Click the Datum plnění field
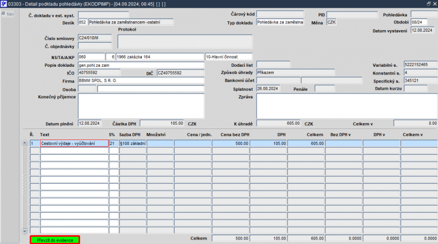438x244 pixels. 89,123
